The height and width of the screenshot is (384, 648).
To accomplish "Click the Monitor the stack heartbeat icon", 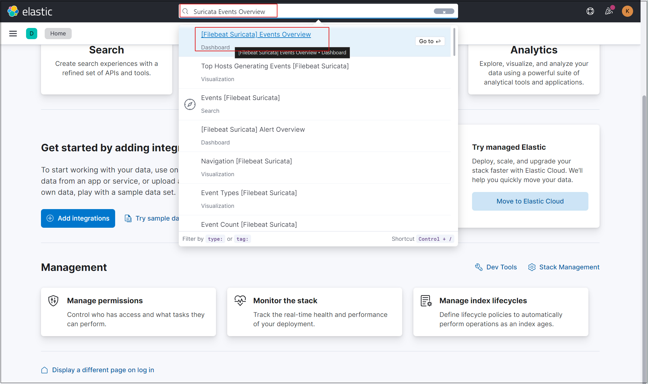I will 240,300.
